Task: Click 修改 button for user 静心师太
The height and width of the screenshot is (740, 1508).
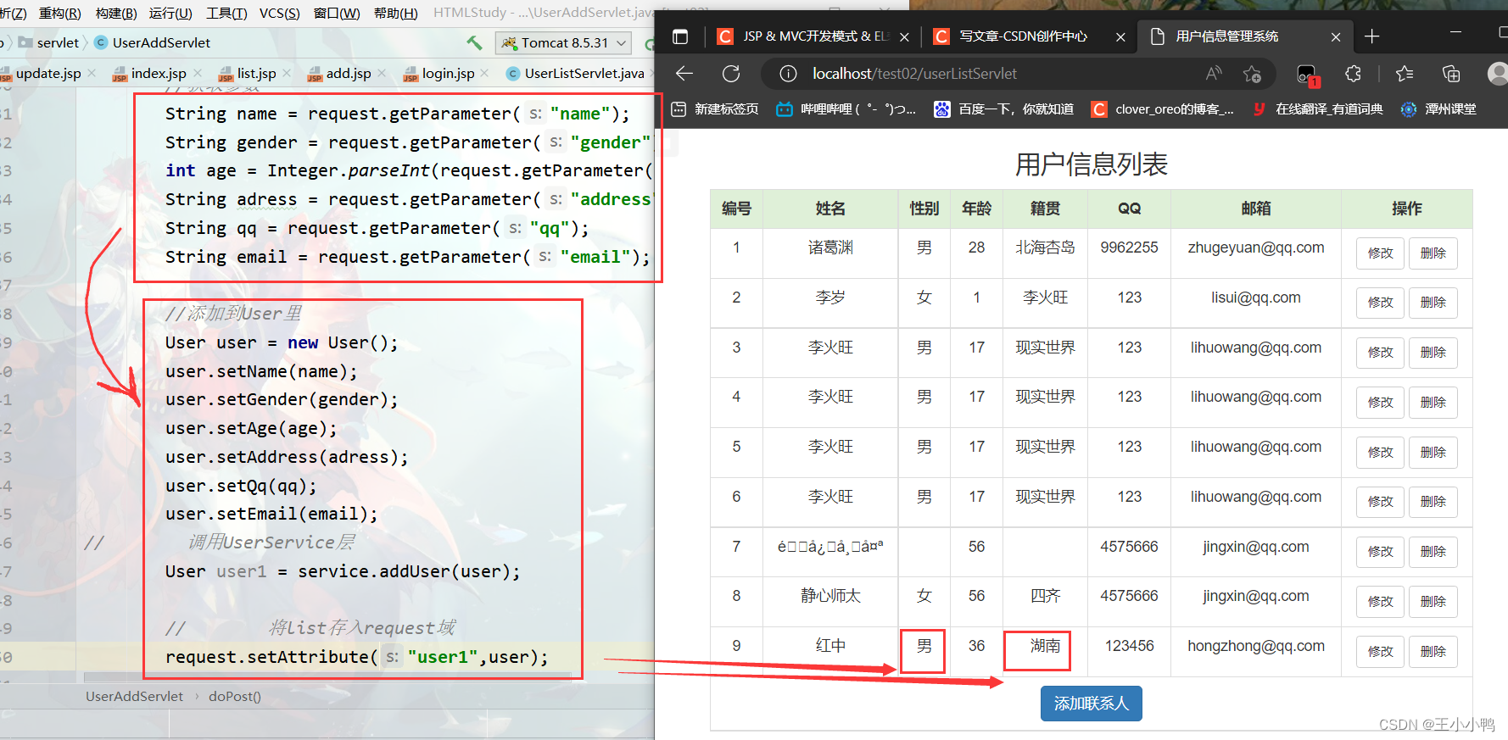Action: 1380,602
